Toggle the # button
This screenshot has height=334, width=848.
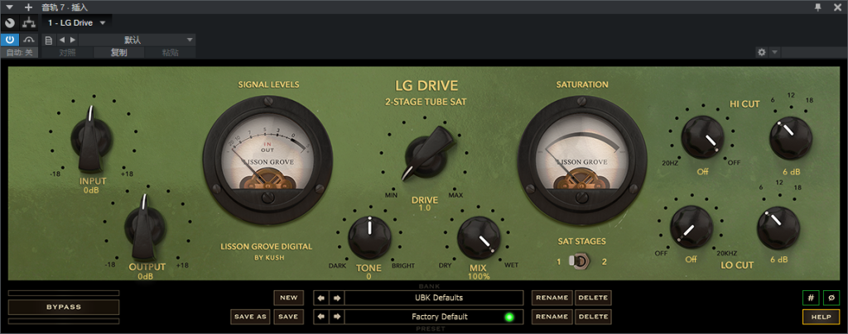[x=811, y=298]
